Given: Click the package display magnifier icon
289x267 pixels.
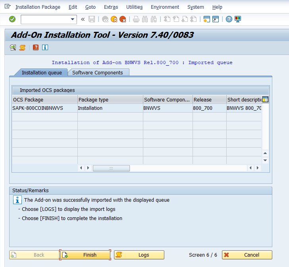Looking at the screenshot, I should pos(13,47).
